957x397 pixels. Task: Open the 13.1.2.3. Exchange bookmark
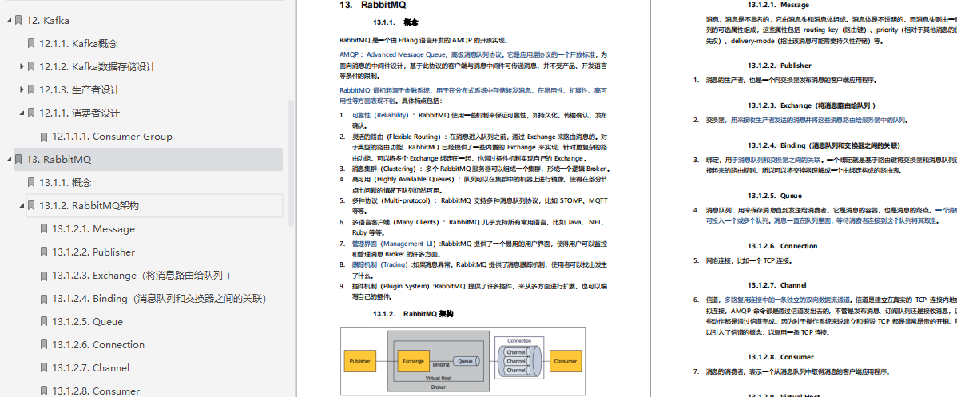pos(141,276)
